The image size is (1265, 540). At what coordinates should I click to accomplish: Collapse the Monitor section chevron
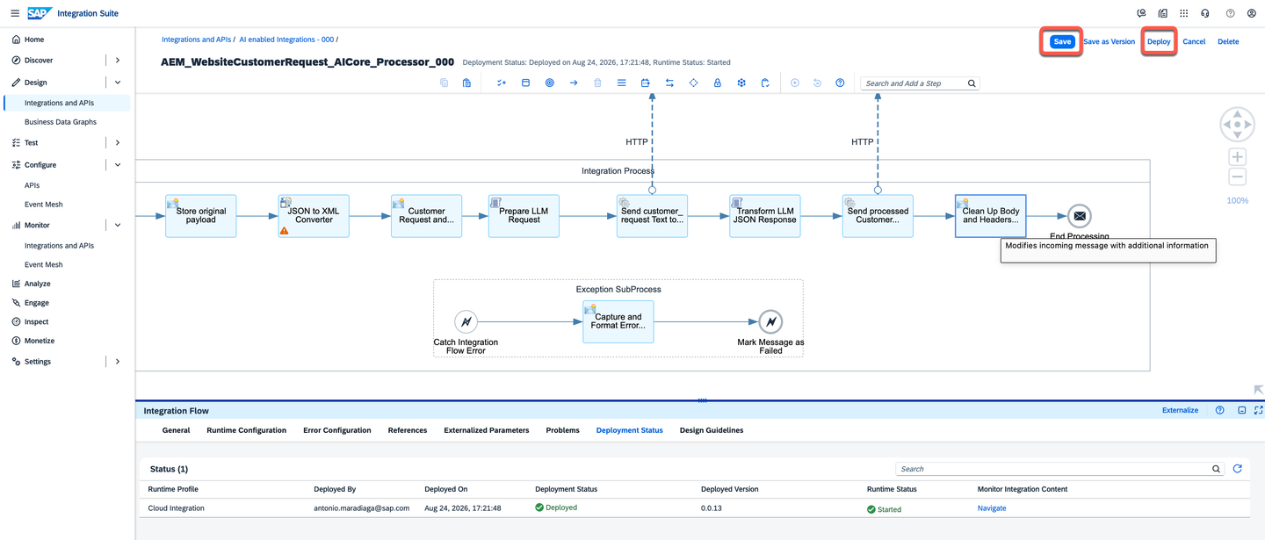tap(118, 226)
